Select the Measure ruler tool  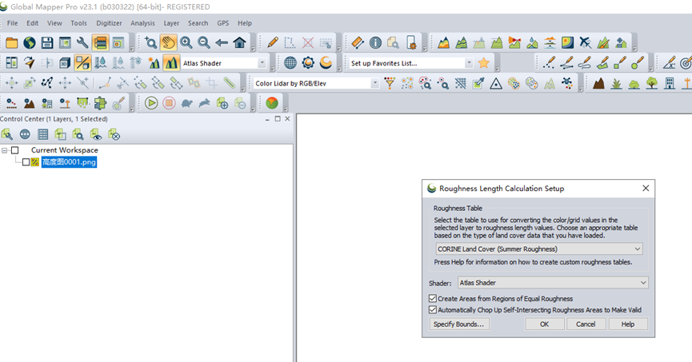tap(358, 43)
